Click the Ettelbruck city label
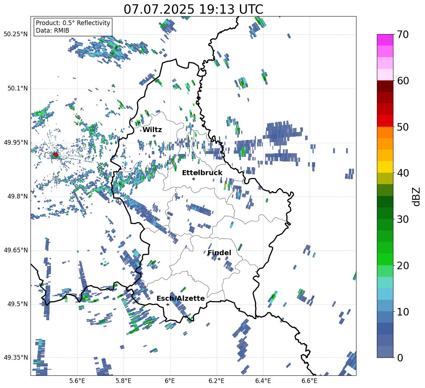This screenshot has height=388, width=425. pos(202,173)
